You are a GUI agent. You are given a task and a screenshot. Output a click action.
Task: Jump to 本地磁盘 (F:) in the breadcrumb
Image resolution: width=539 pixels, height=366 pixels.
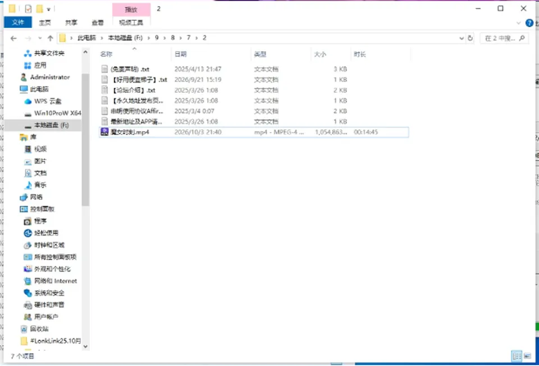coord(125,38)
